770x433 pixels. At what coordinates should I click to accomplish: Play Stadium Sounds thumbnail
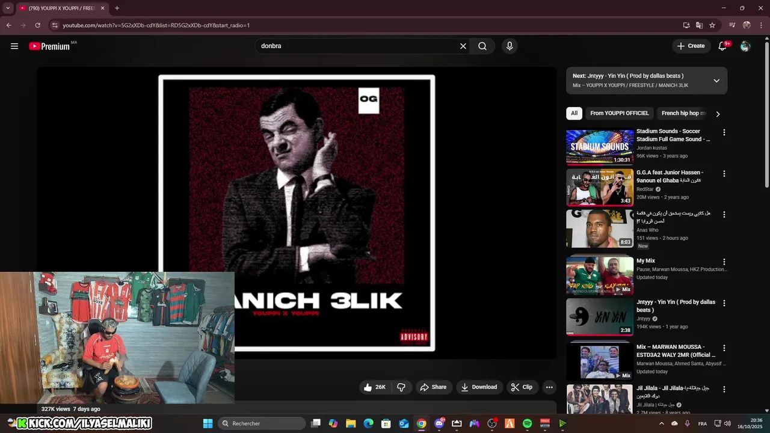(x=600, y=147)
